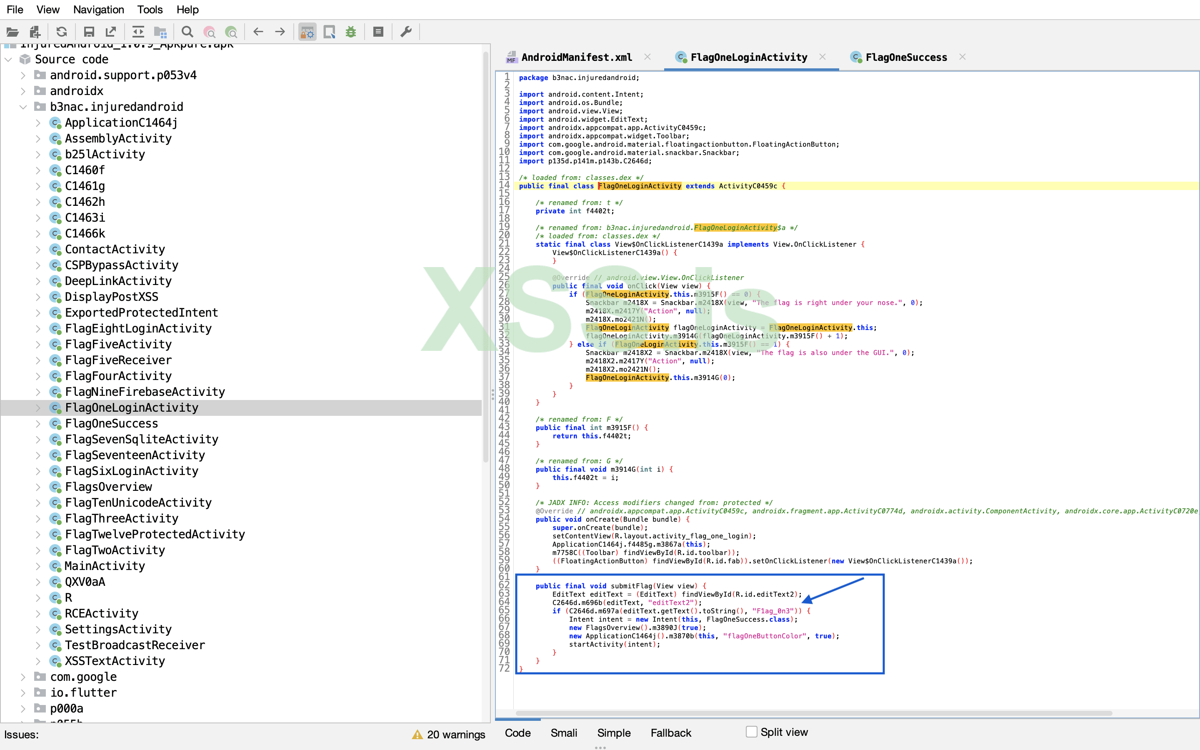Open the log viewer icon

[378, 32]
